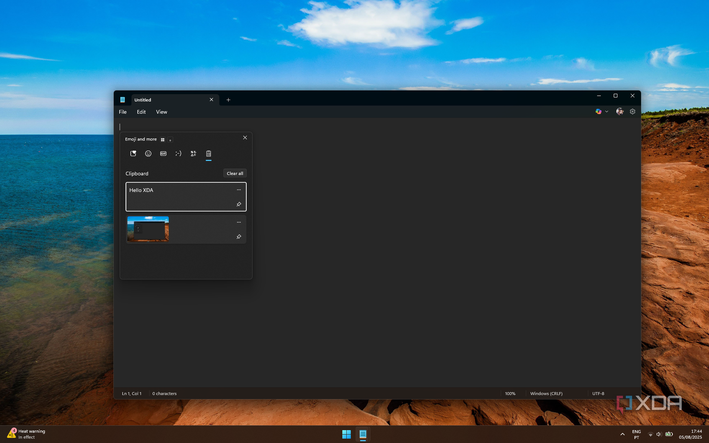
Task: Open the GIF section of the emoji panel
Action: click(x=163, y=153)
